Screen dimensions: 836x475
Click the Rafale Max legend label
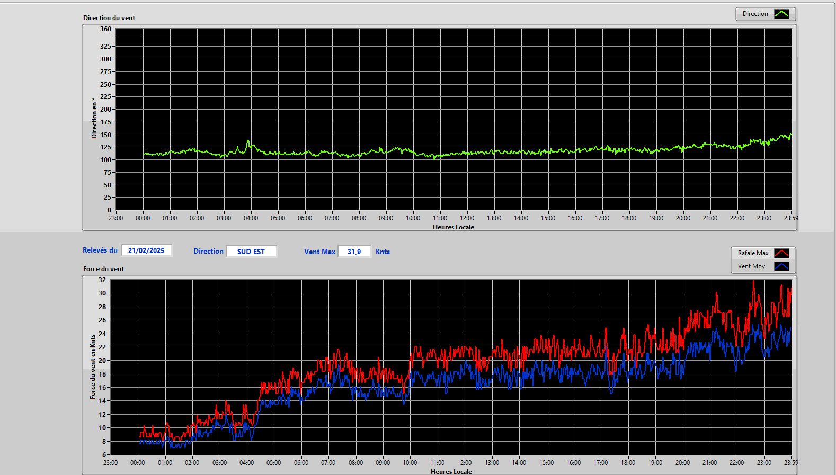tap(753, 253)
